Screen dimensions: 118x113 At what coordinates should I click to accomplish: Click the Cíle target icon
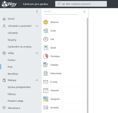pyautogui.click(x=46, y=39)
